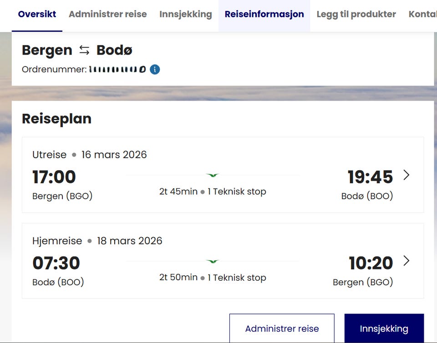Open the Oversikt tab
Image resolution: width=437 pixels, height=343 pixels.
click(37, 14)
